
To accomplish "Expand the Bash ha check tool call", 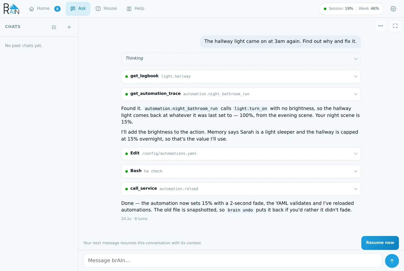I will pos(241,171).
